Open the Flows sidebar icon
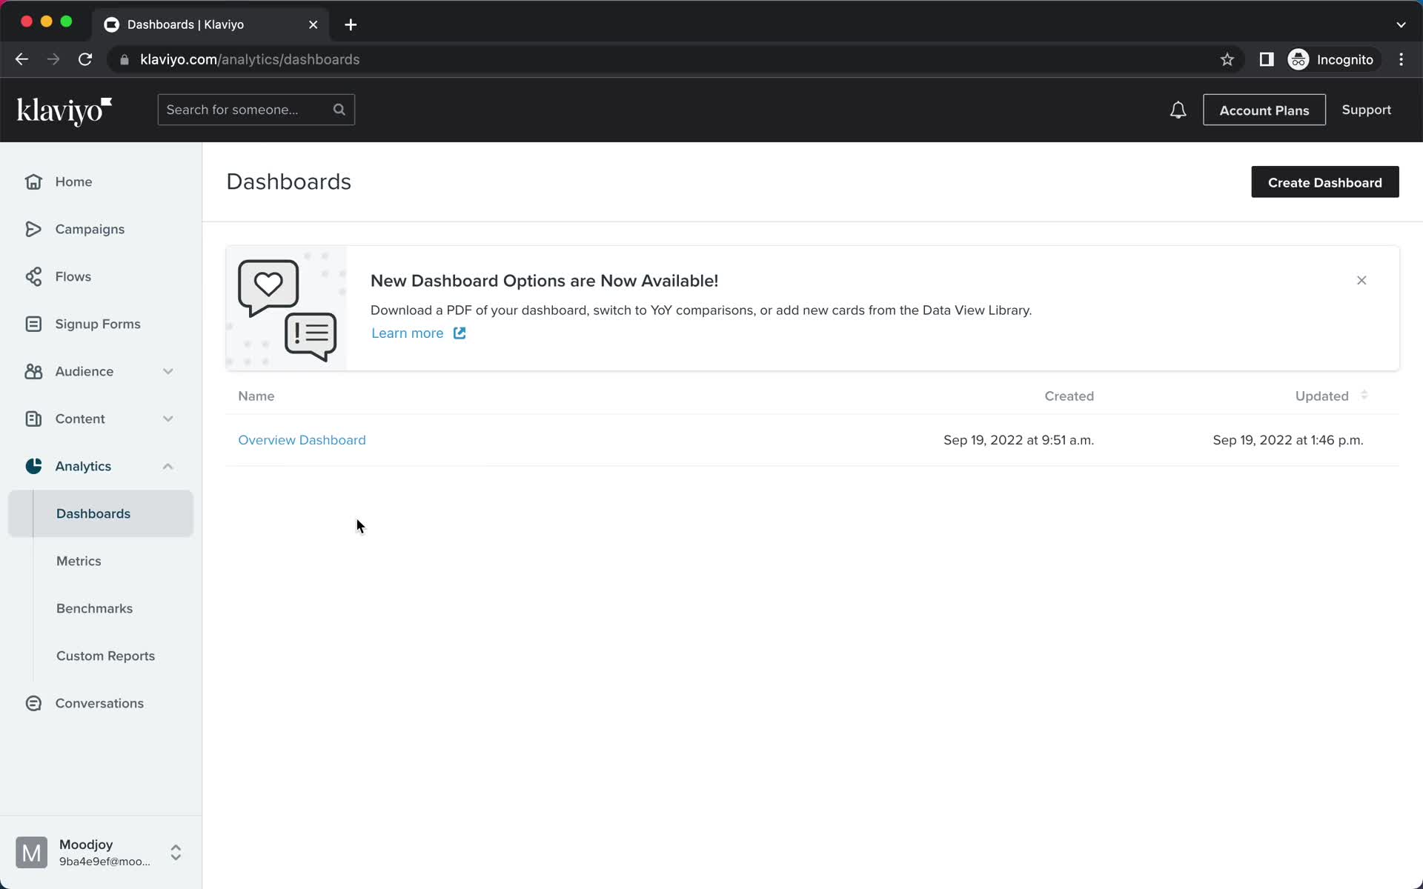This screenshot has height=889, width=1423. coord(33,276)
